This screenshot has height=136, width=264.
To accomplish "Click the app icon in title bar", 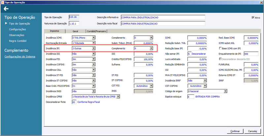I will (2, 2).
